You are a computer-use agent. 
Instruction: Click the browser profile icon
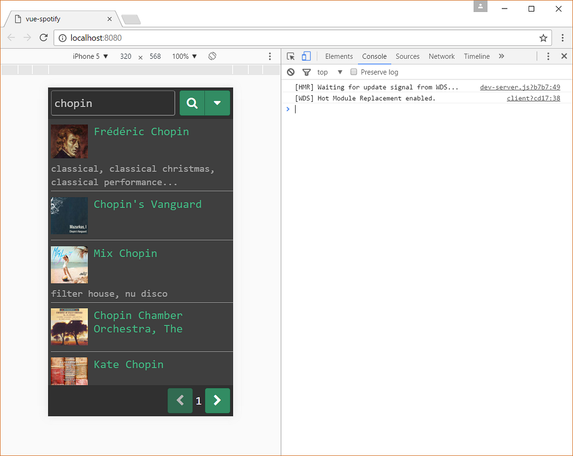click(480, 7)
